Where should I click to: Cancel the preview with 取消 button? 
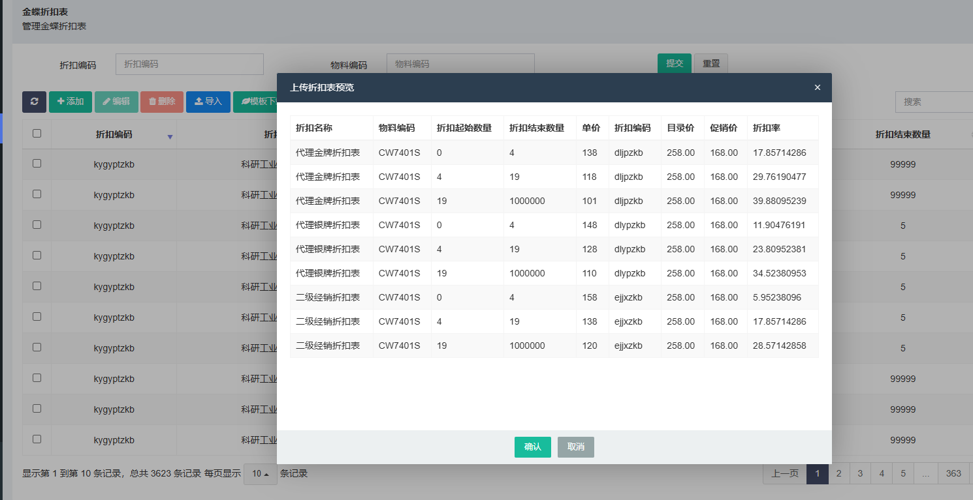click(x=576, y=447)
